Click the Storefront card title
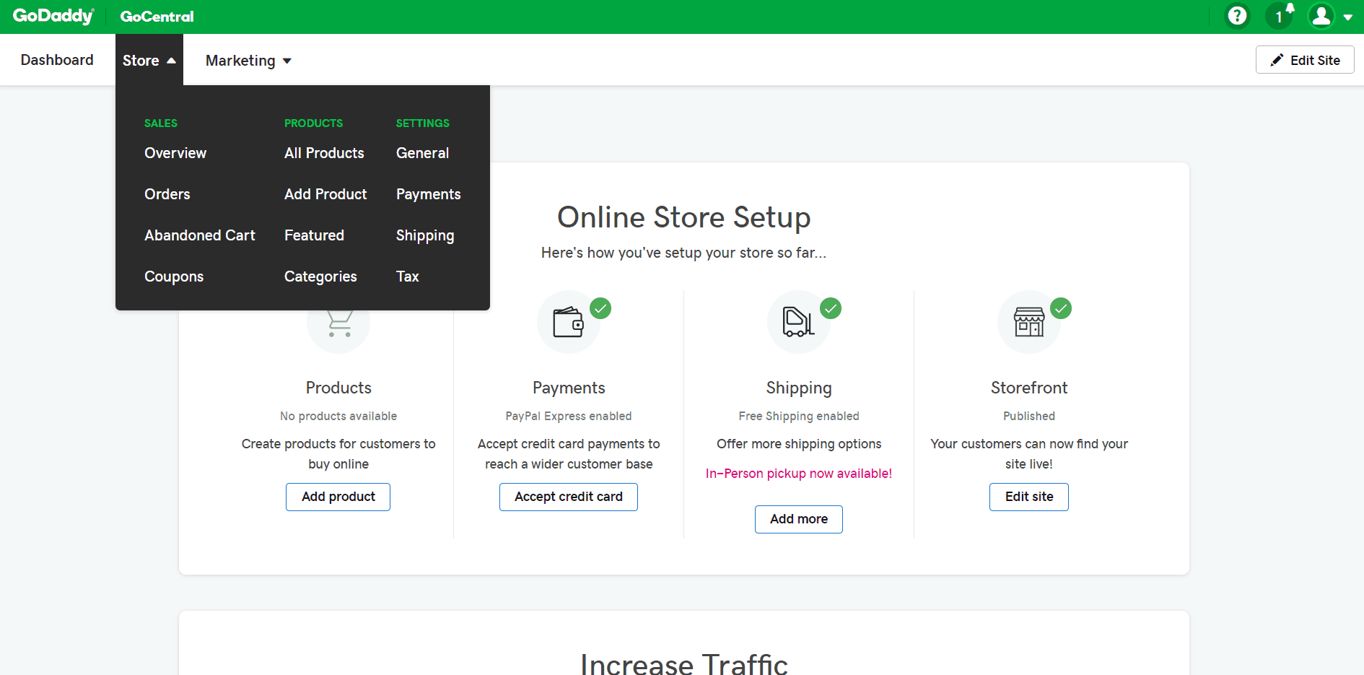The height and width of the screenshot is (675, 1364). [x=1029, y=388]
